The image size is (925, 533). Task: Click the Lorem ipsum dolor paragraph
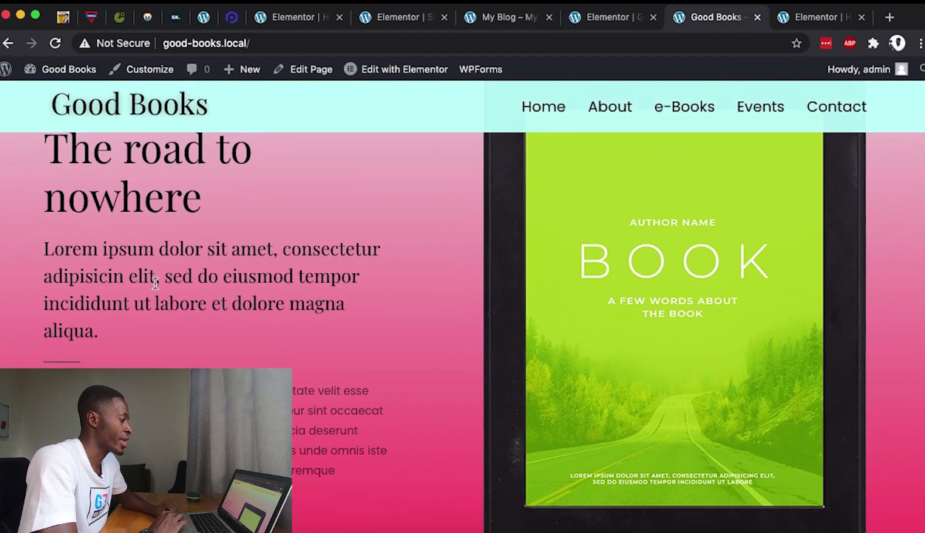pyautogui.click(x=211, y=289)
